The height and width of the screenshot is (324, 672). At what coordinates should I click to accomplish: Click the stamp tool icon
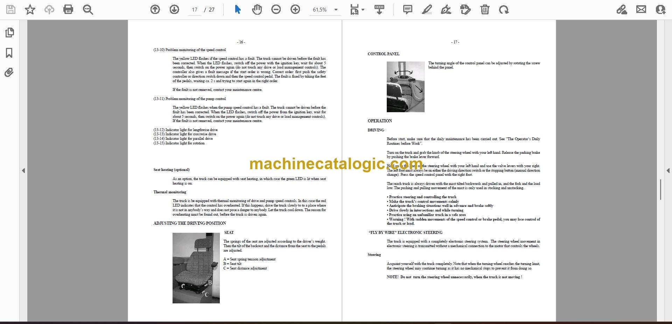tap(465, 9)
